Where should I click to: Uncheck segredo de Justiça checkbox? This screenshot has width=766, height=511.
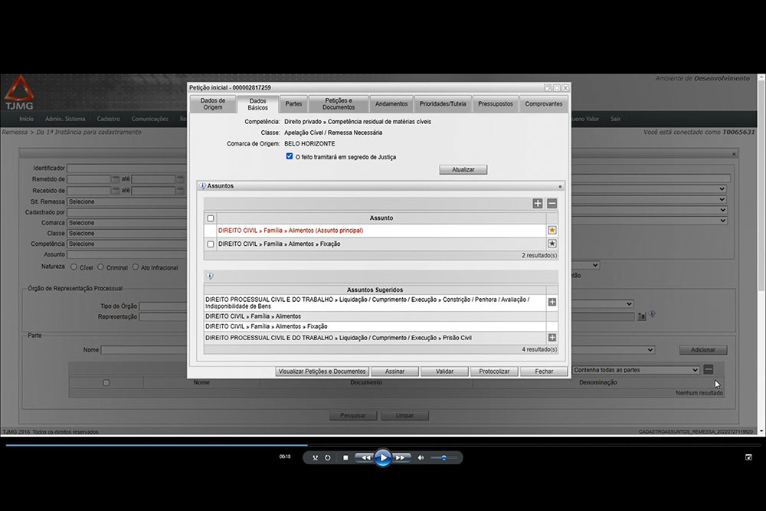coord(290,156)
